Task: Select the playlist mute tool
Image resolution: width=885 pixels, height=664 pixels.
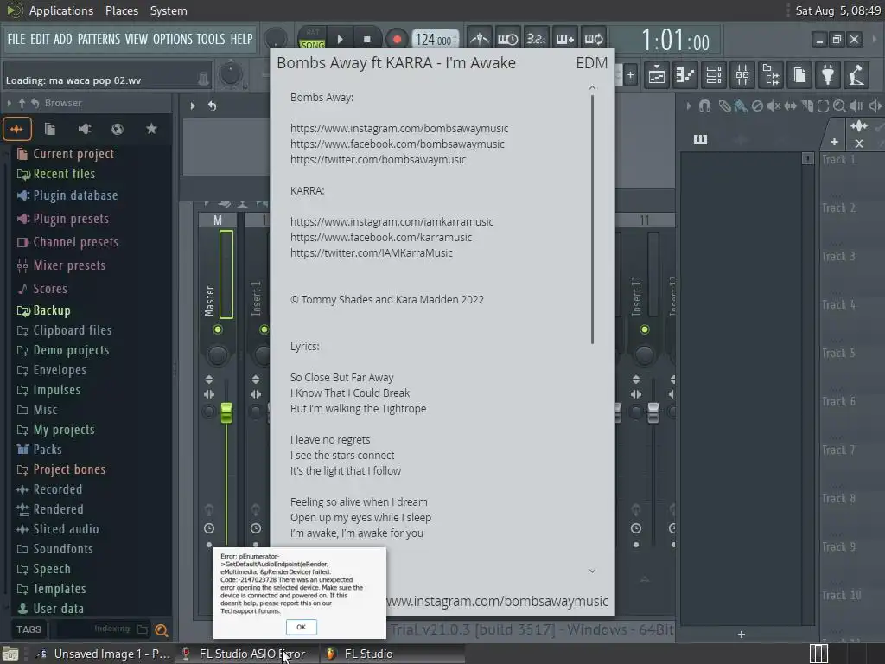Action: click(x=774, y=105)
